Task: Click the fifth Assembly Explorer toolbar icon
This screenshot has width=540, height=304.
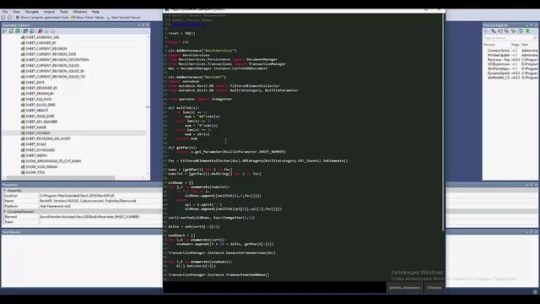Action: (32, 31)
